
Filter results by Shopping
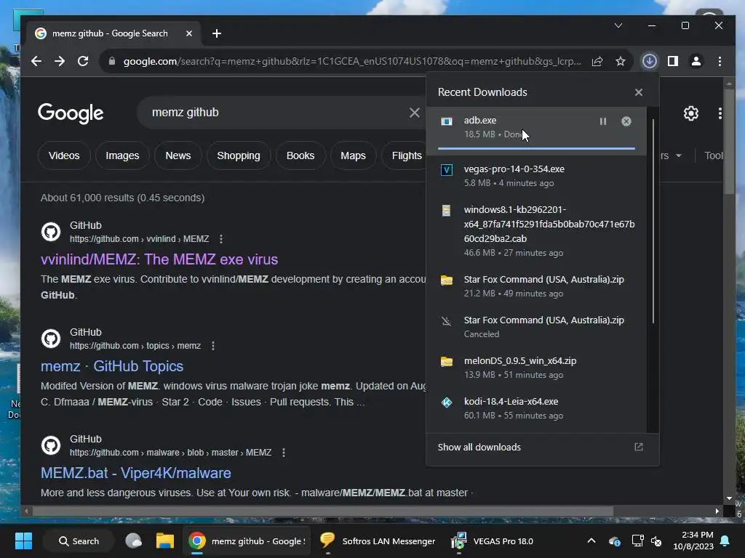239,155
